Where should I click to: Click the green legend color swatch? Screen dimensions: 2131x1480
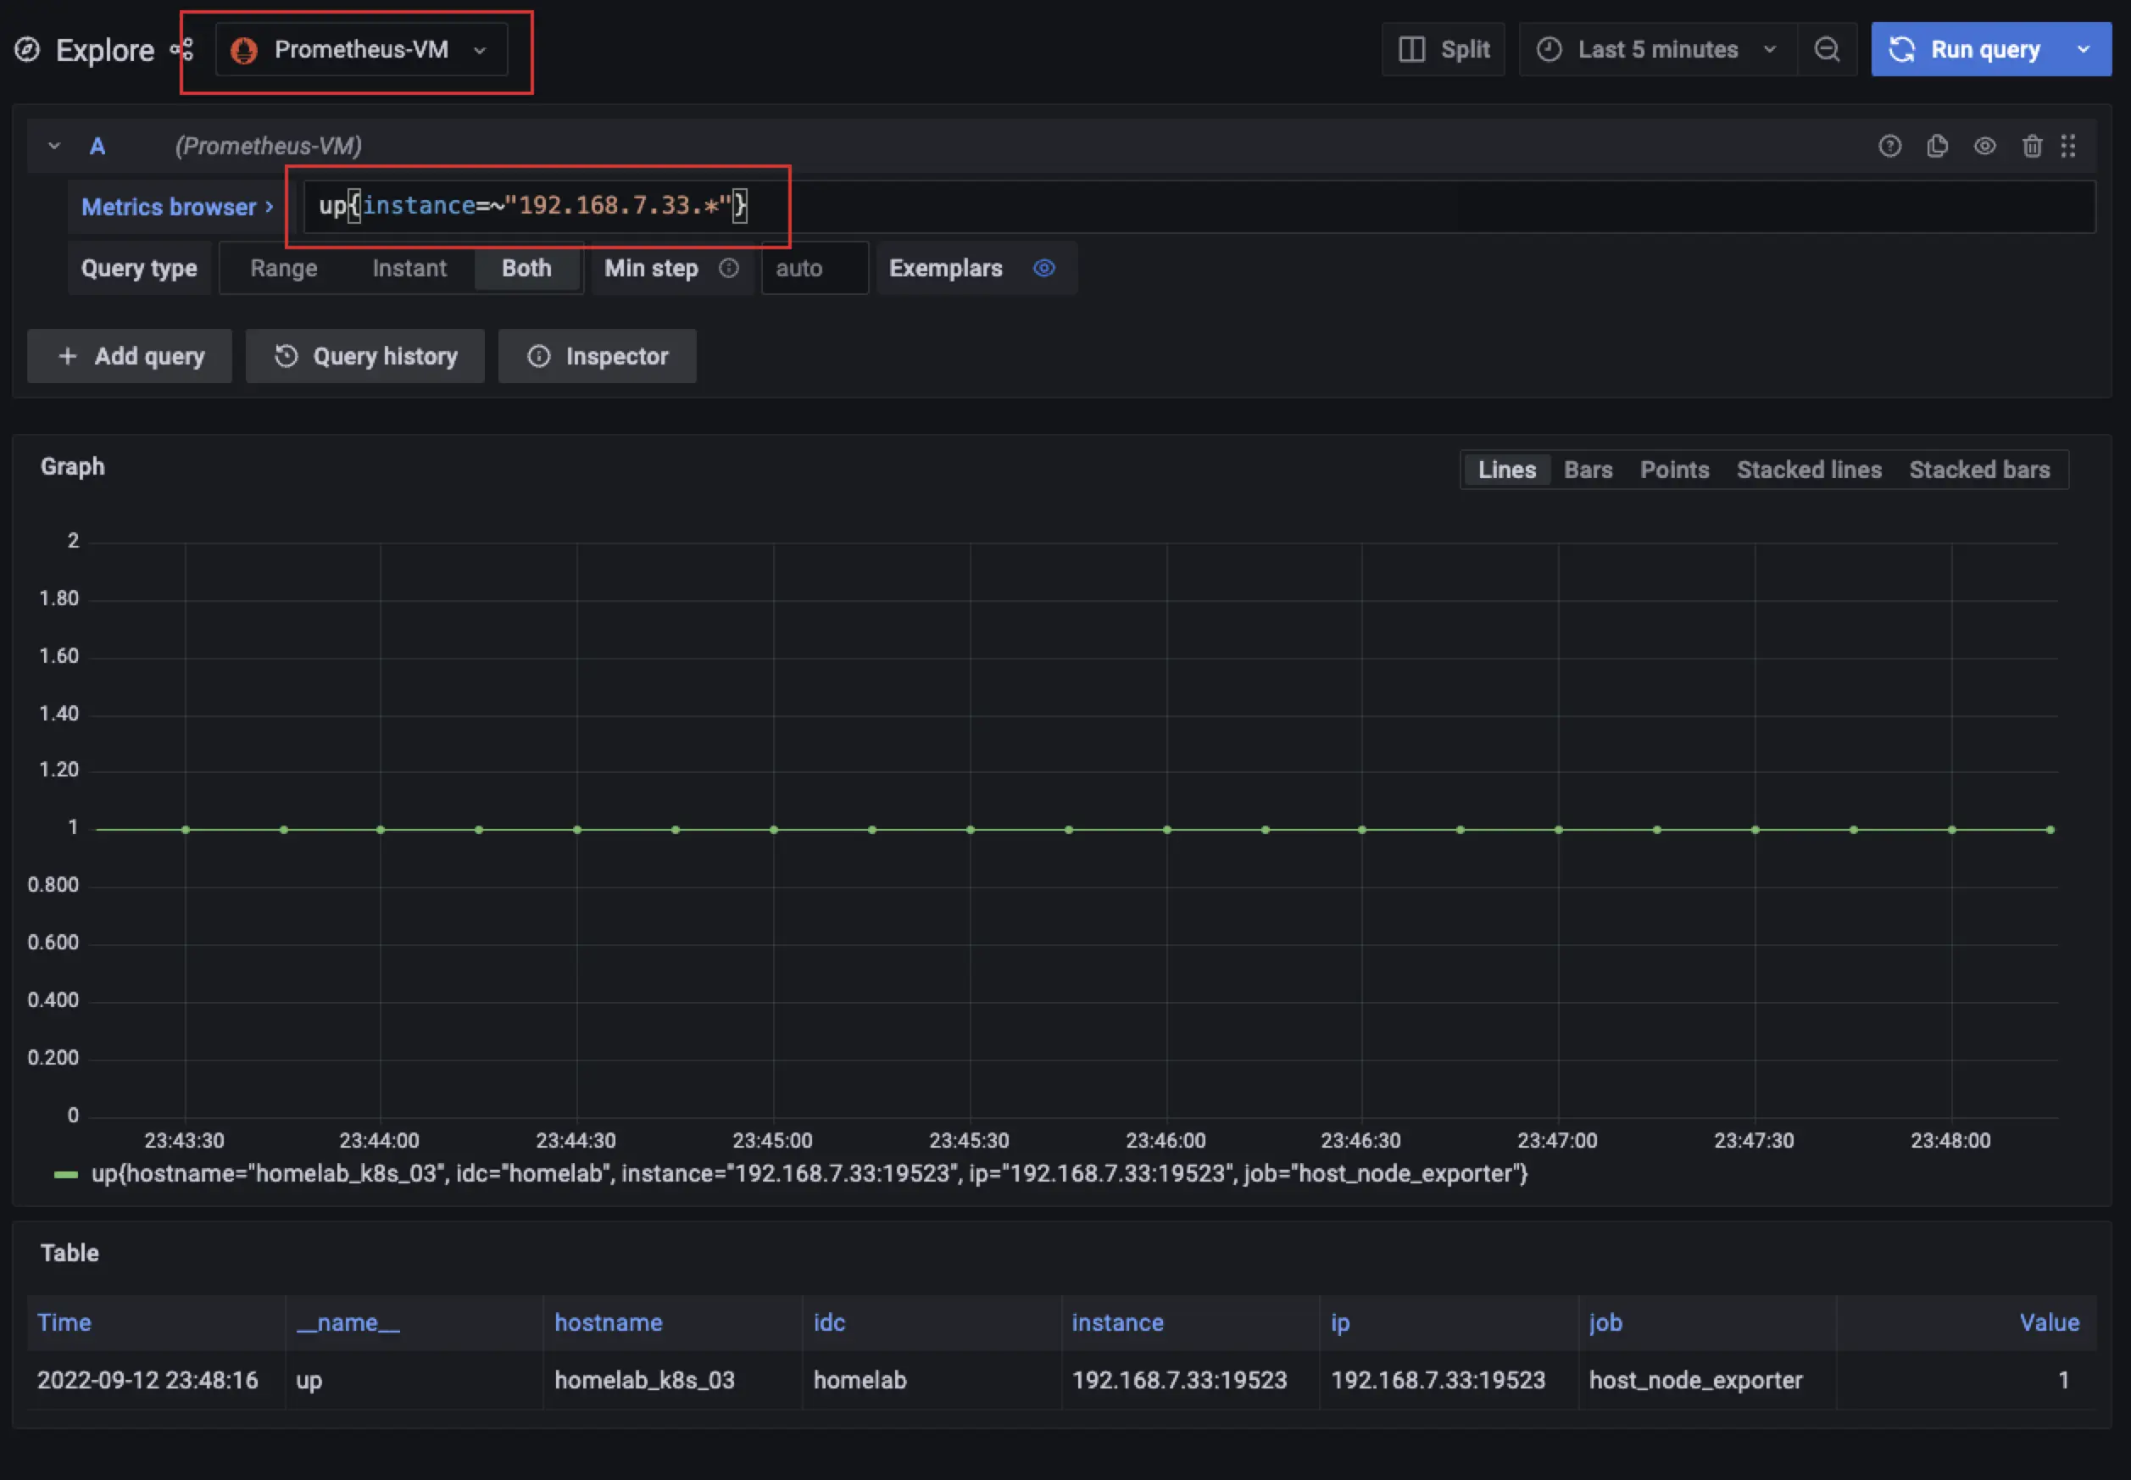point(66,1175)
